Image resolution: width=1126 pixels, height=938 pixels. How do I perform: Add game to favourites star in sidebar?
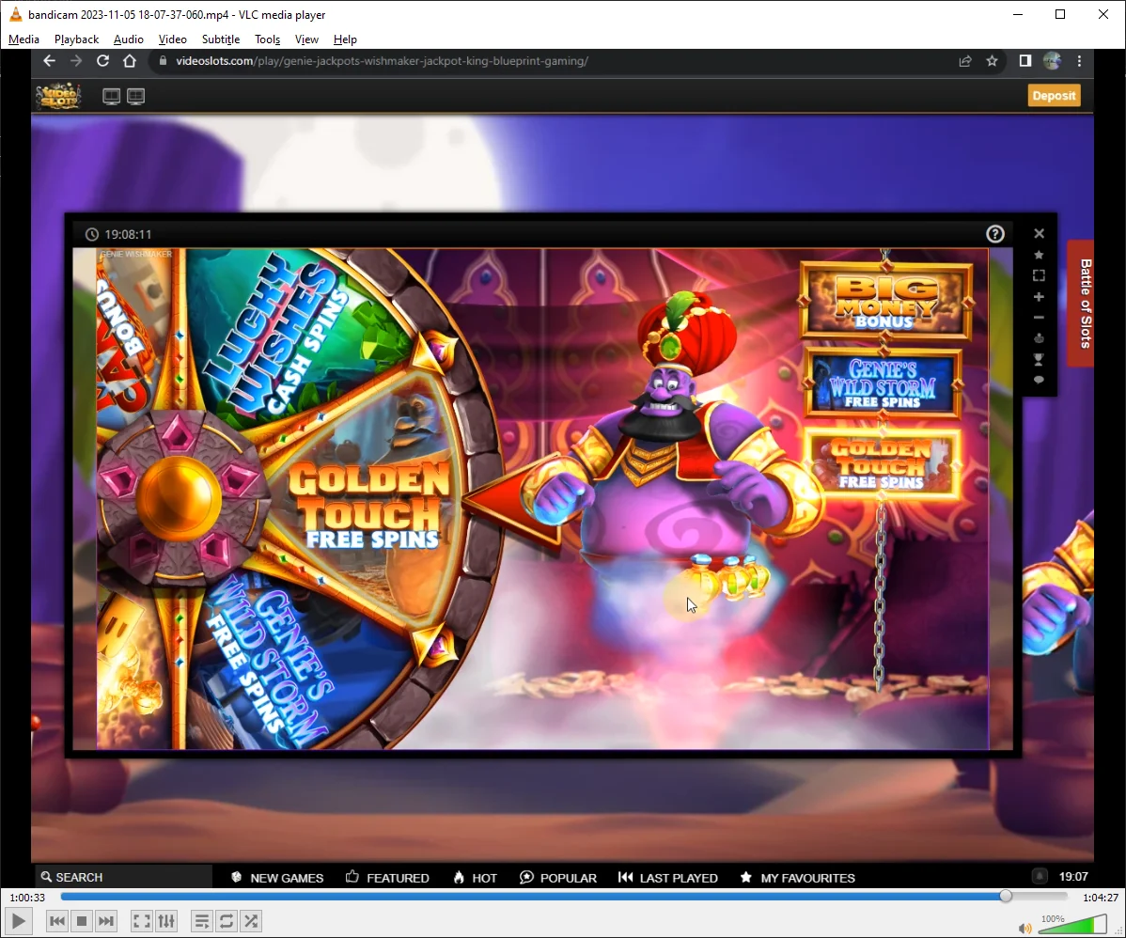1039,255
